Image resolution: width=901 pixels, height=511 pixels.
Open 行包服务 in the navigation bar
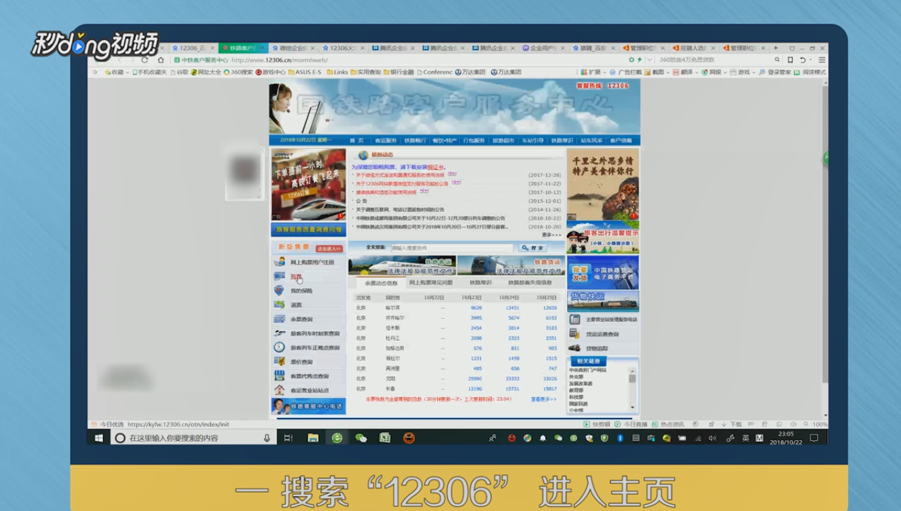click(x=474, y=140)
